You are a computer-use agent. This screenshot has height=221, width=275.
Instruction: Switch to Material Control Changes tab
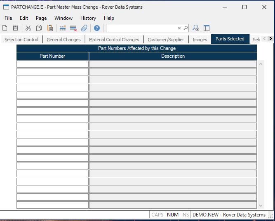click(x=114, y=40)
